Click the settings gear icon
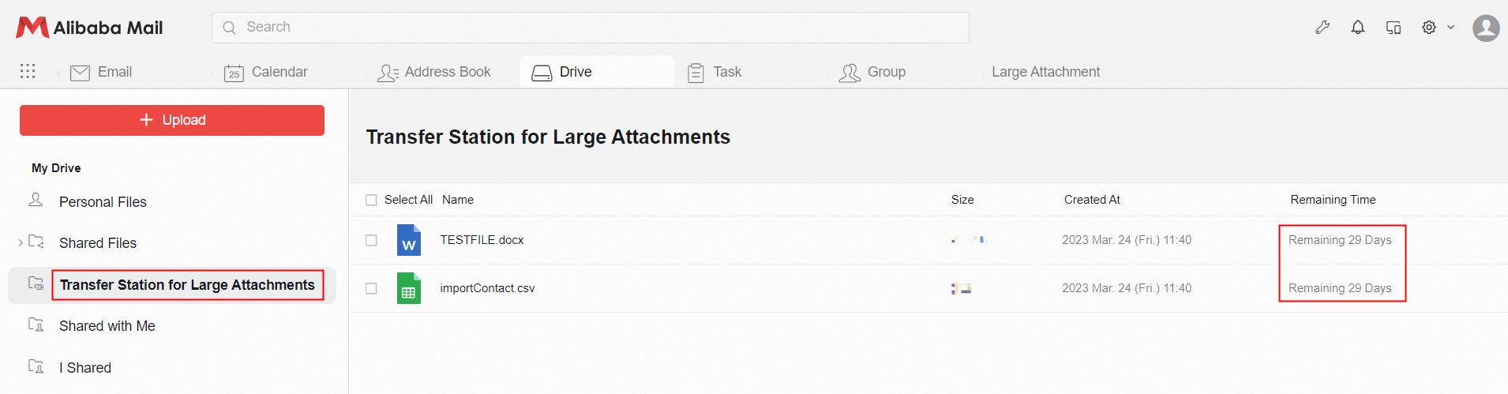Screen dimensions: 1508x394 [x=1429, y=28]
